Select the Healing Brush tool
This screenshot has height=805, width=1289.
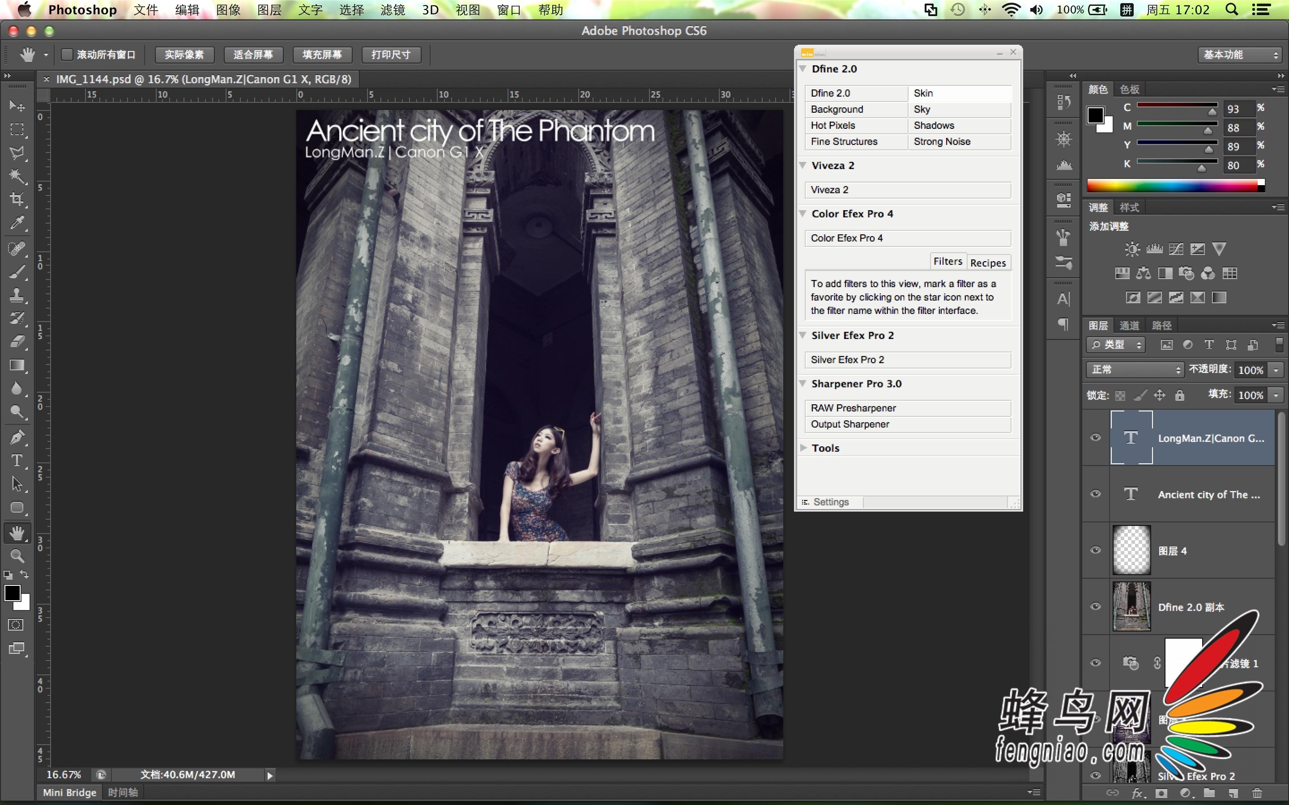17,248
